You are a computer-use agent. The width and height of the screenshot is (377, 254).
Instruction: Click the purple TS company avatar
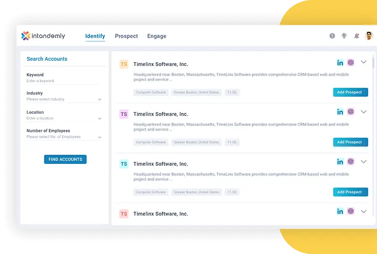coord(124,114)
